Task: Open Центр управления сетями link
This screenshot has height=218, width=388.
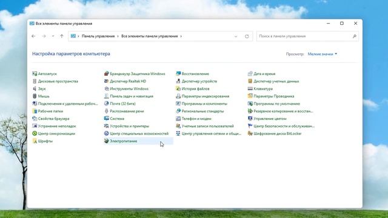Action: (x=212, y=133)
